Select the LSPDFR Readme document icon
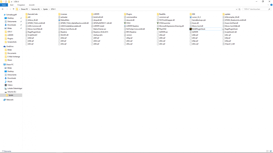The height and width of the screenshot is (153, 273). (125, 26)
